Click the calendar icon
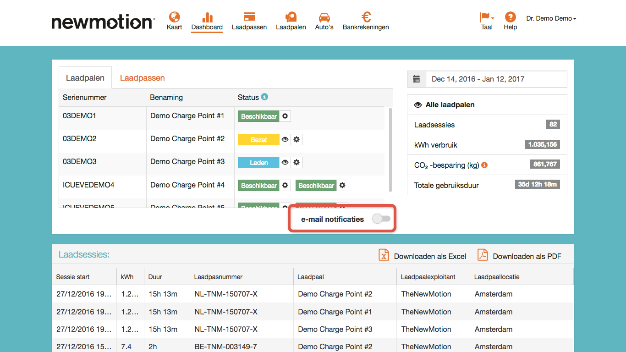The image size is (626, 352). [416, 79]
